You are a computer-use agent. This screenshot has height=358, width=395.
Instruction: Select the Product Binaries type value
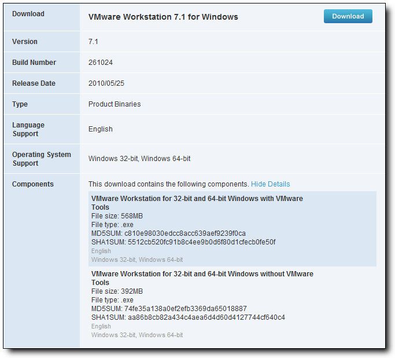coord(115,104)
